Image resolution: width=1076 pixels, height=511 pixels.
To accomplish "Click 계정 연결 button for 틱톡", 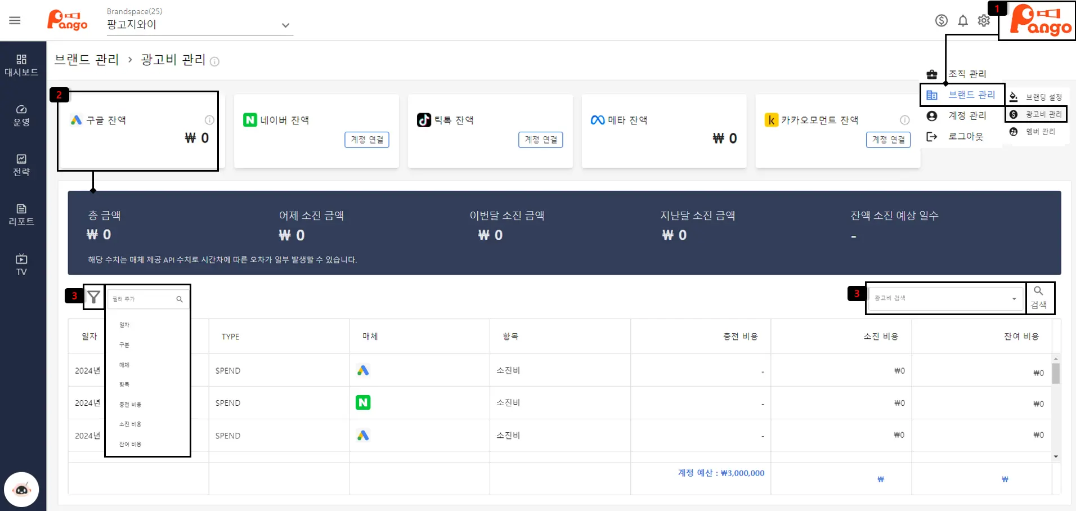I will pos(540,140).
